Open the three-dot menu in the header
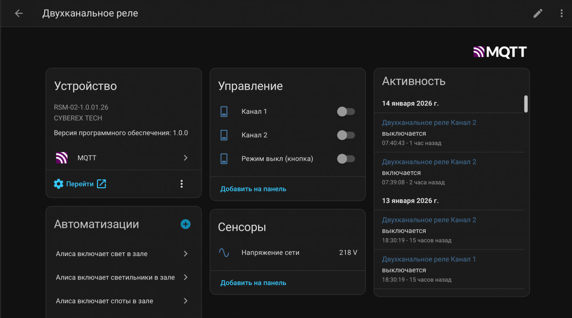This screenshot has width=572, height=318. pos(561,13)
